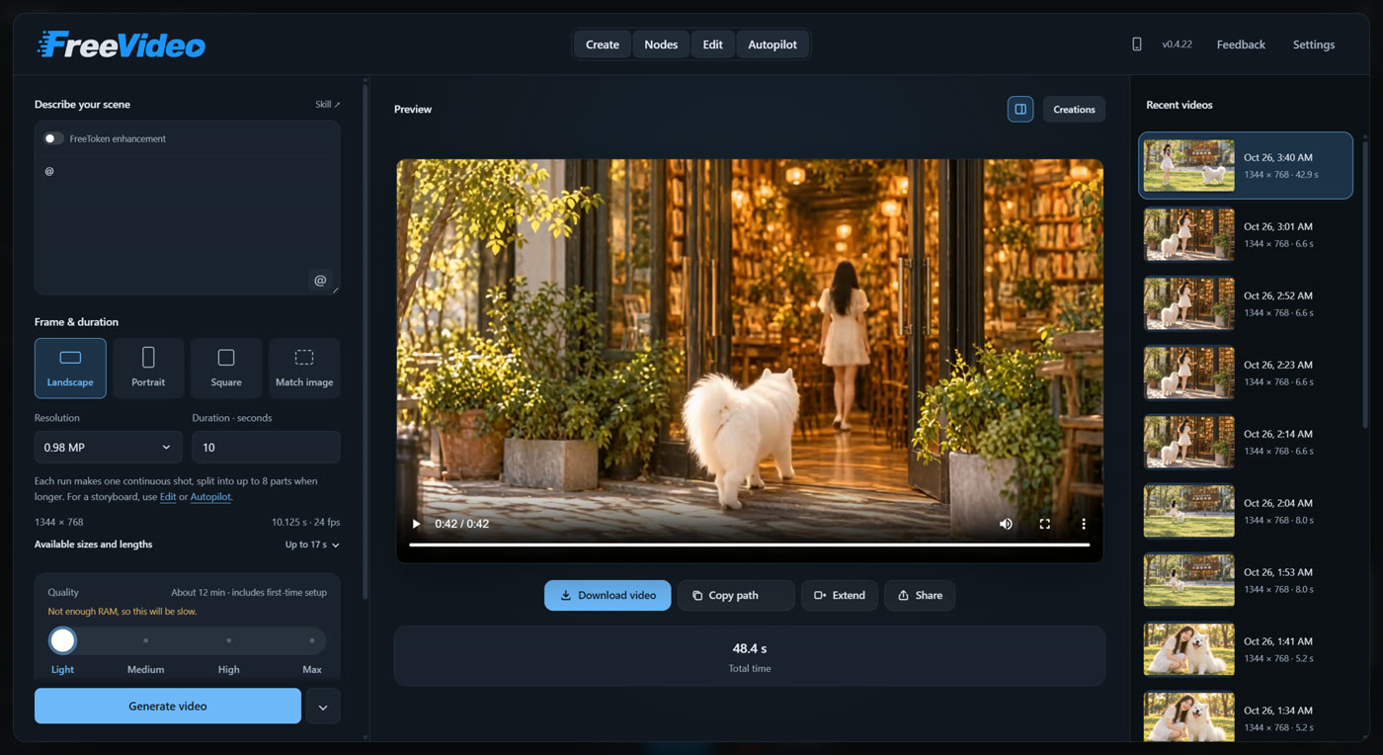Open the video player more options menu
Image resolution: width=1383 pixels, height=755 pixels.
tap(1083, 524)
